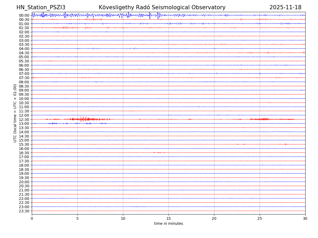
Task: Click the x-axis tick labeled 20
Action: (x=214, y=219)
